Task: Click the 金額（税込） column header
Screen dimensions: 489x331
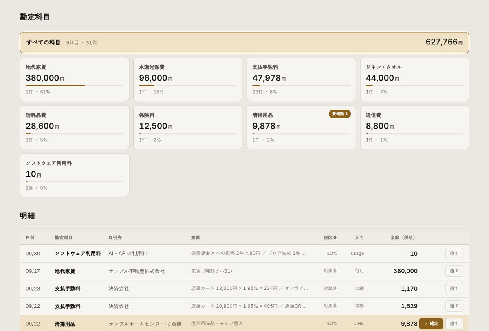Action: point(404,238)
